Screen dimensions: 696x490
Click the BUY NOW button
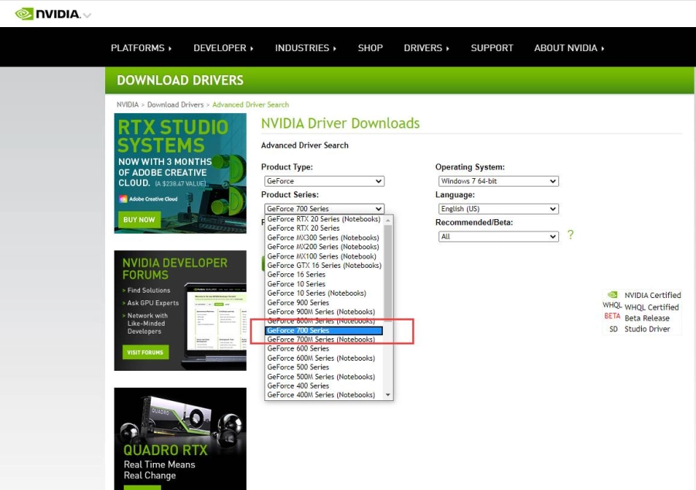pos(139,219)
